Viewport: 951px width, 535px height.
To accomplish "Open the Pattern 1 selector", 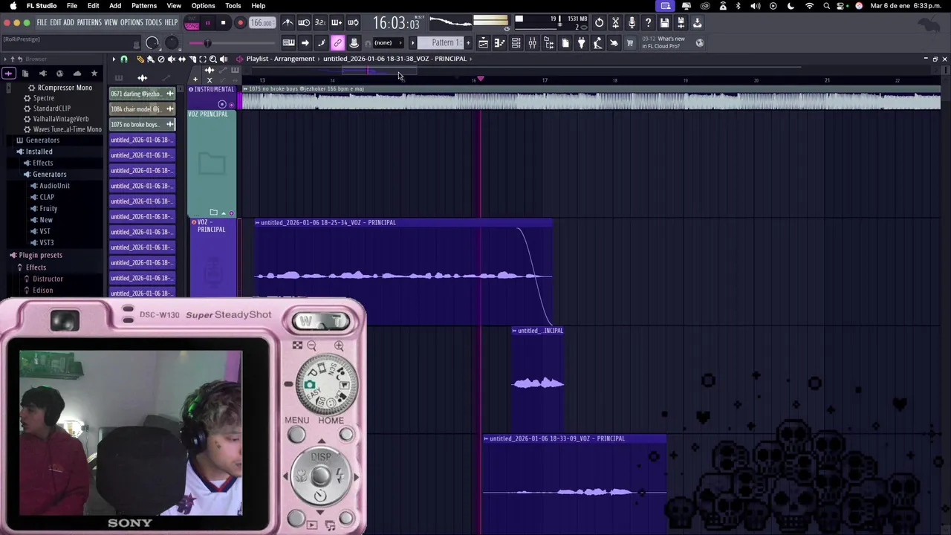I will click(441, 42).
